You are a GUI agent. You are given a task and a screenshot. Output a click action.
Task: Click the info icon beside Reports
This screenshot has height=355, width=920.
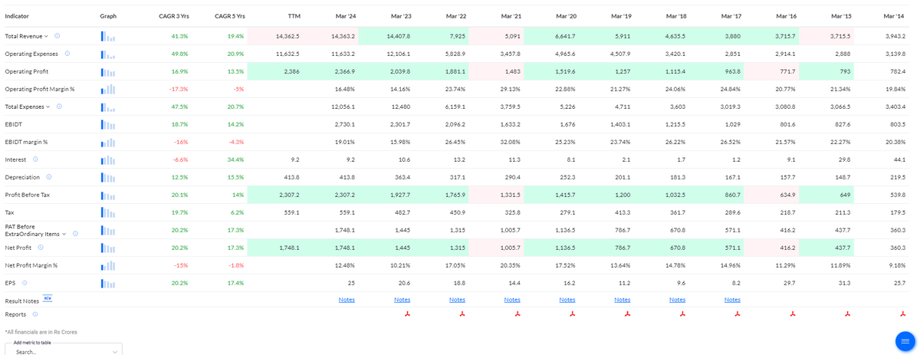(35, 314)
